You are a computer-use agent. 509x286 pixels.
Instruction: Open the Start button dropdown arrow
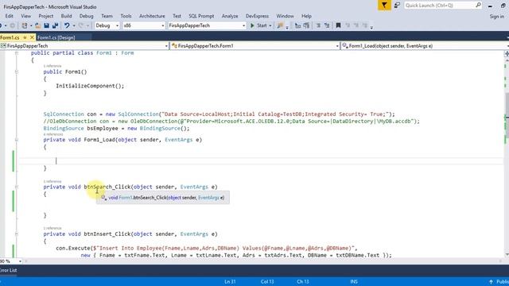tap(270, 25)
